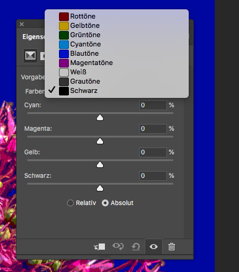Click the Eigenschaften panel tab
The height and width of the screenshot is (272, 239).
[x=33, y=37]
